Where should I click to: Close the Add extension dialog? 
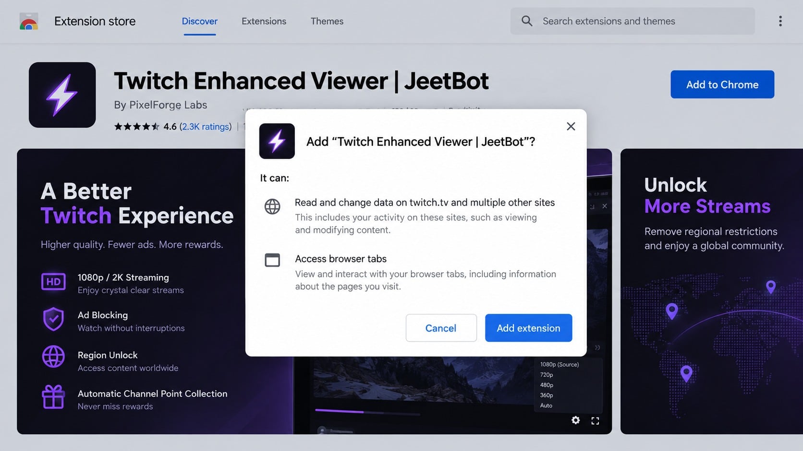click(571, 126)
